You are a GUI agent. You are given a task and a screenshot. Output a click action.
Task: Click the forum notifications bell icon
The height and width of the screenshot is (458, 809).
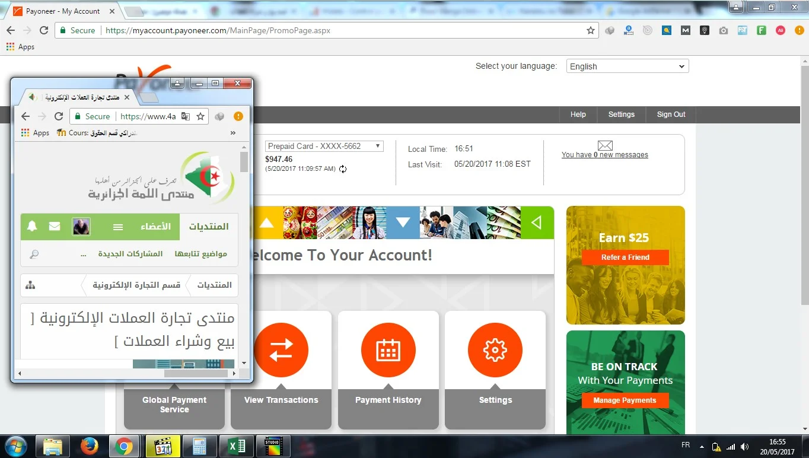[x=32, y=226]
